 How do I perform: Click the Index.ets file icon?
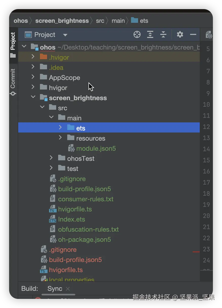coord(53,219)
